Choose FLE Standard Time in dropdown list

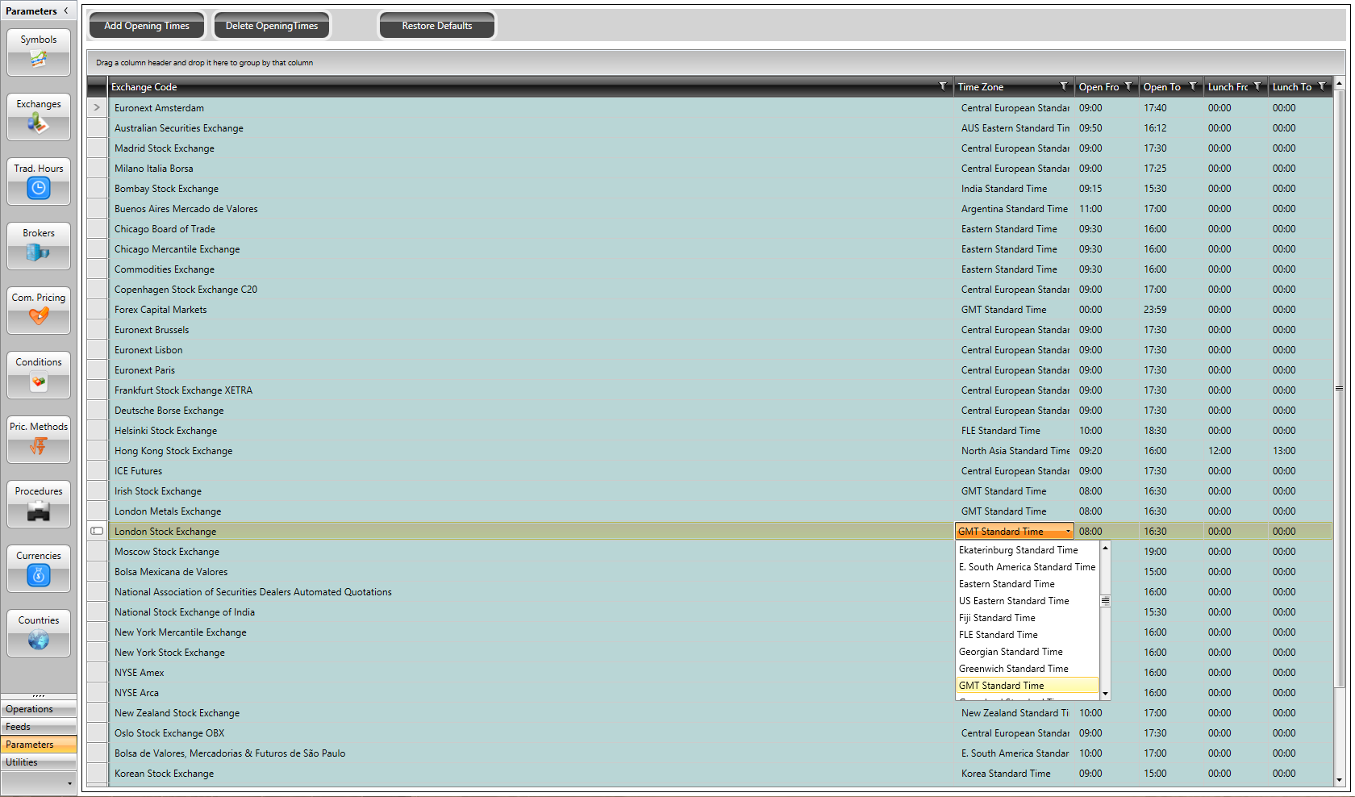coord(998,635)
